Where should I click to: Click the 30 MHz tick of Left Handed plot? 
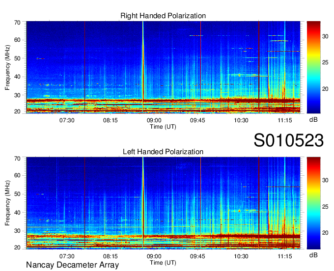point(17,231)
